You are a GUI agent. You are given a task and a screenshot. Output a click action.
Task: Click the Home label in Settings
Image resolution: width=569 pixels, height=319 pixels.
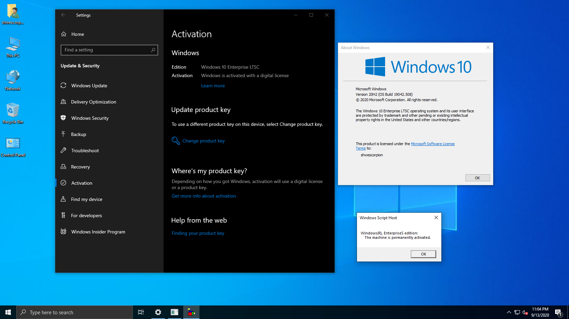[x=78, y=34]
